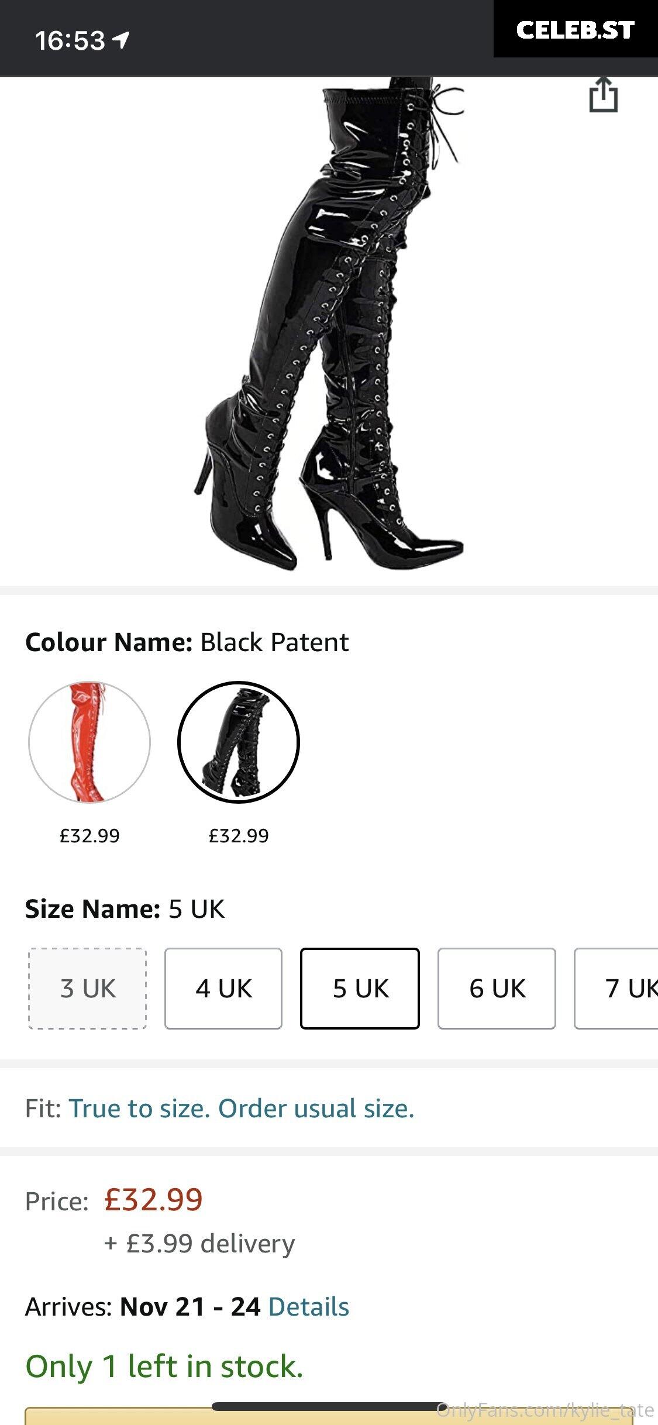Viewport: 658px width, 1425px height.
Task: Tap the location arrow in status bar
Action: click(120, 40)
